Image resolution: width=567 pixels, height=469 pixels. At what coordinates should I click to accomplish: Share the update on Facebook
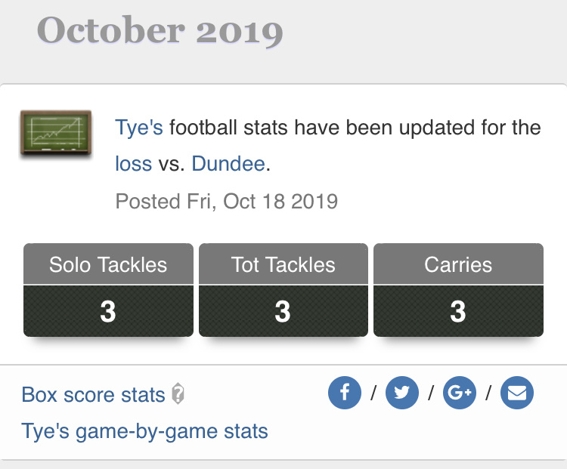tap(345, 393)
